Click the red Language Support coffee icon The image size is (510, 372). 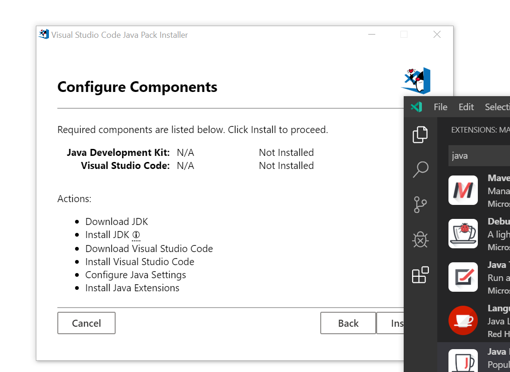(x=463, y=320)
